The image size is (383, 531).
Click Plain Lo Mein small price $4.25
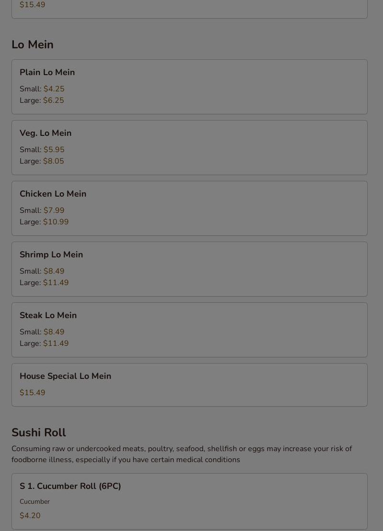(x=54, y=88)
